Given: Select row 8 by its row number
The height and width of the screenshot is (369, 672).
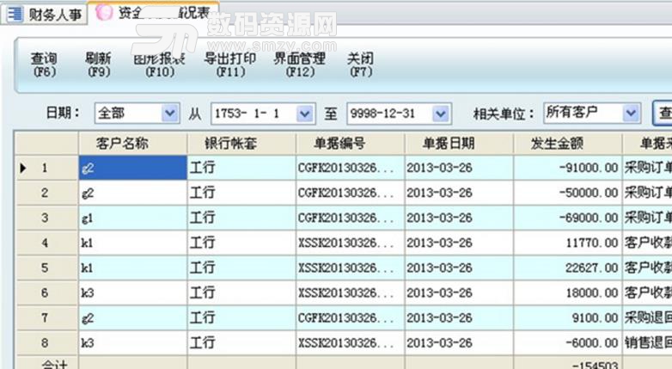Looking at the screenshot, I should 45,343.
